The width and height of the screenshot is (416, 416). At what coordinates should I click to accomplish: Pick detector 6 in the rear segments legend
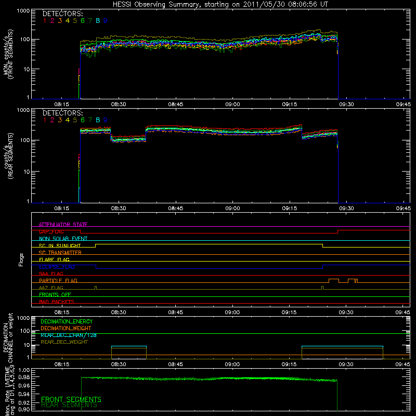point(83,120)
